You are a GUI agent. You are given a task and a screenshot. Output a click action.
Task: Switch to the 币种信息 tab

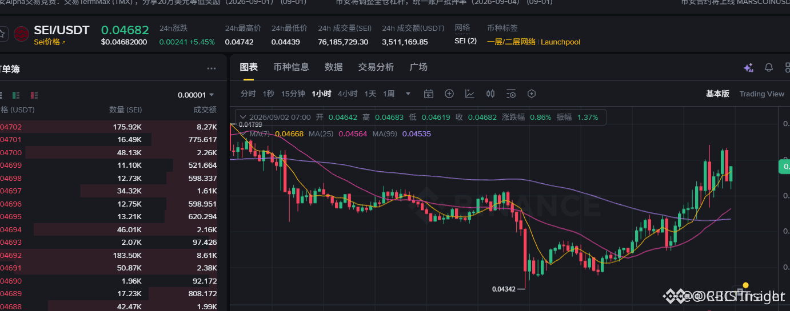pos(292,67)
